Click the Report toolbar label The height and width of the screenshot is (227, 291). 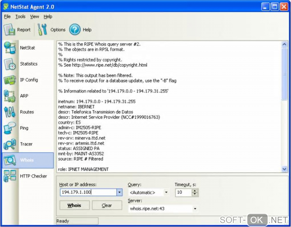[24, 30]
